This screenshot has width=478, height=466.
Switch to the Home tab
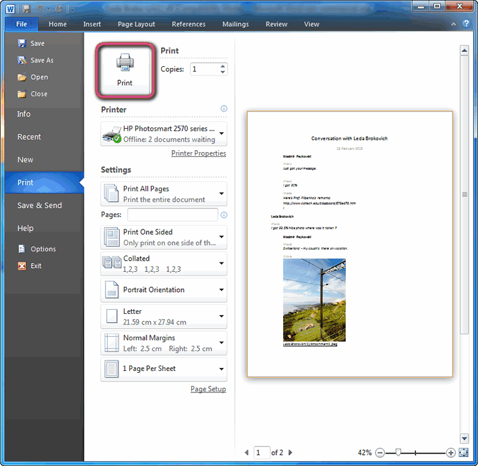point(58,24)
